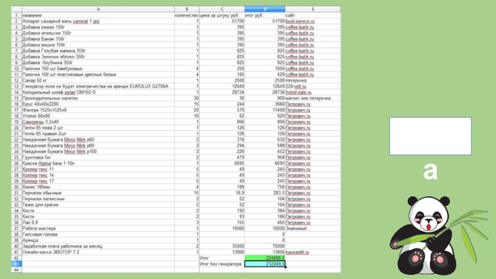Image resolution: width=496 pixels, height=279 pixels.
Task: Click the 'Работа мастера' cell
Action: 39,228
